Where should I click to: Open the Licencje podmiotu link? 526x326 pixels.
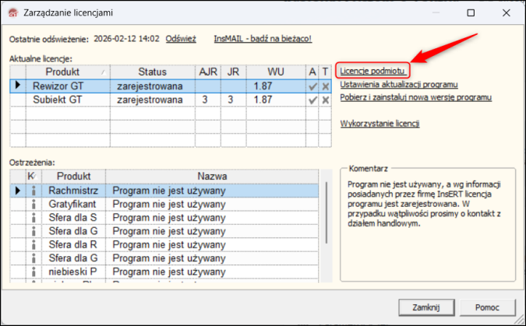[x=372, y=71]
